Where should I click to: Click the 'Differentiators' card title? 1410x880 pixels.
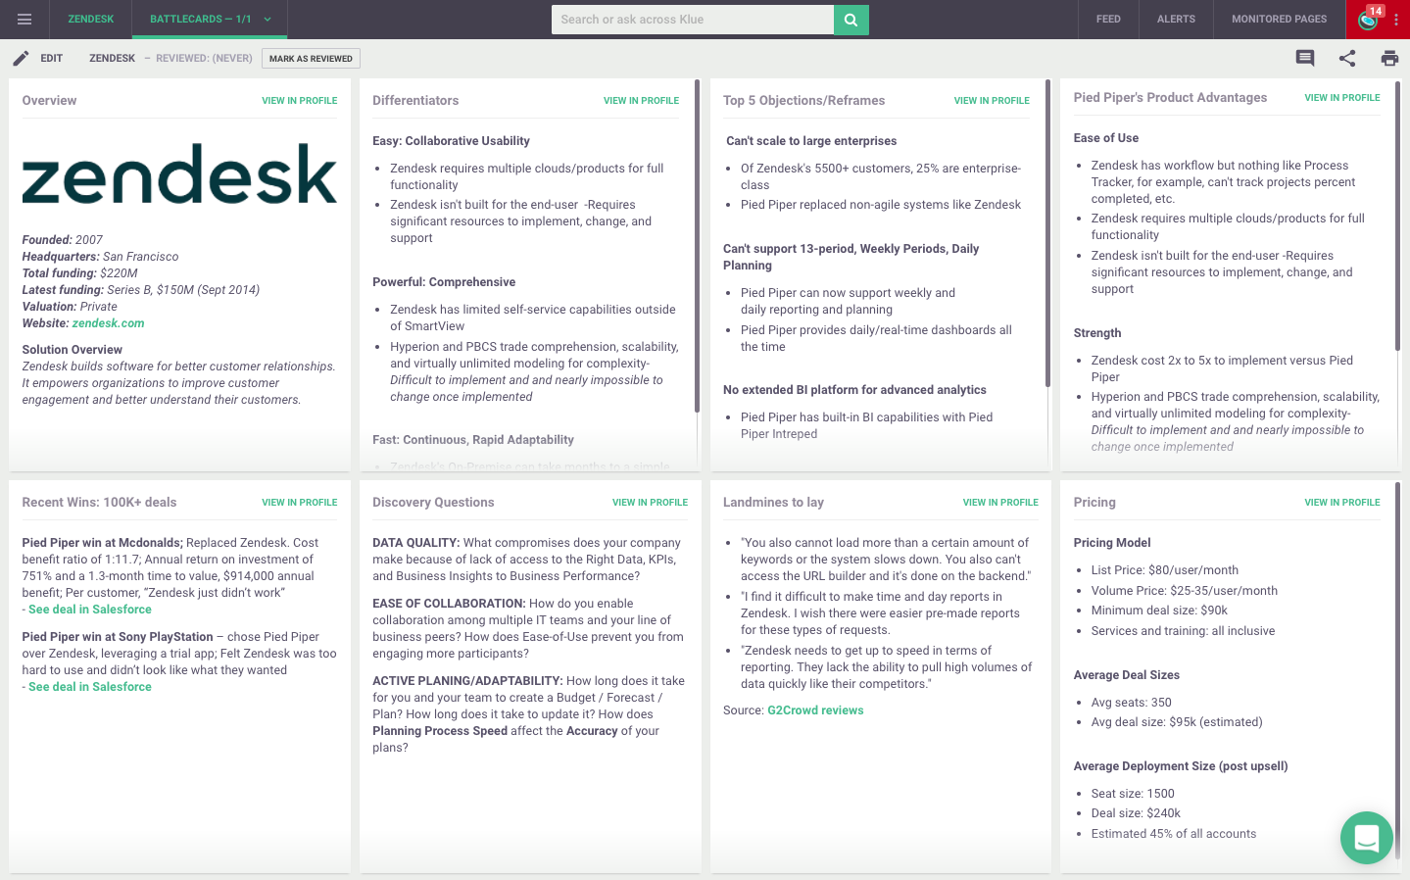(415, 101)
